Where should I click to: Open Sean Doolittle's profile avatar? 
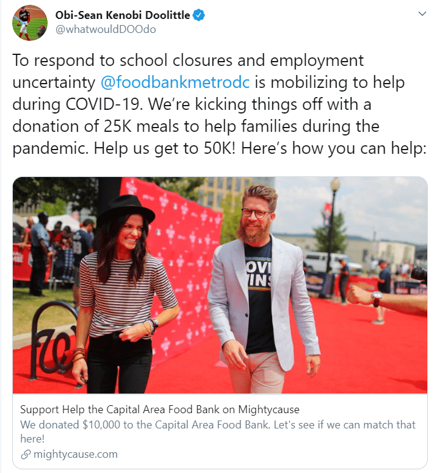(x=29, y=23)
